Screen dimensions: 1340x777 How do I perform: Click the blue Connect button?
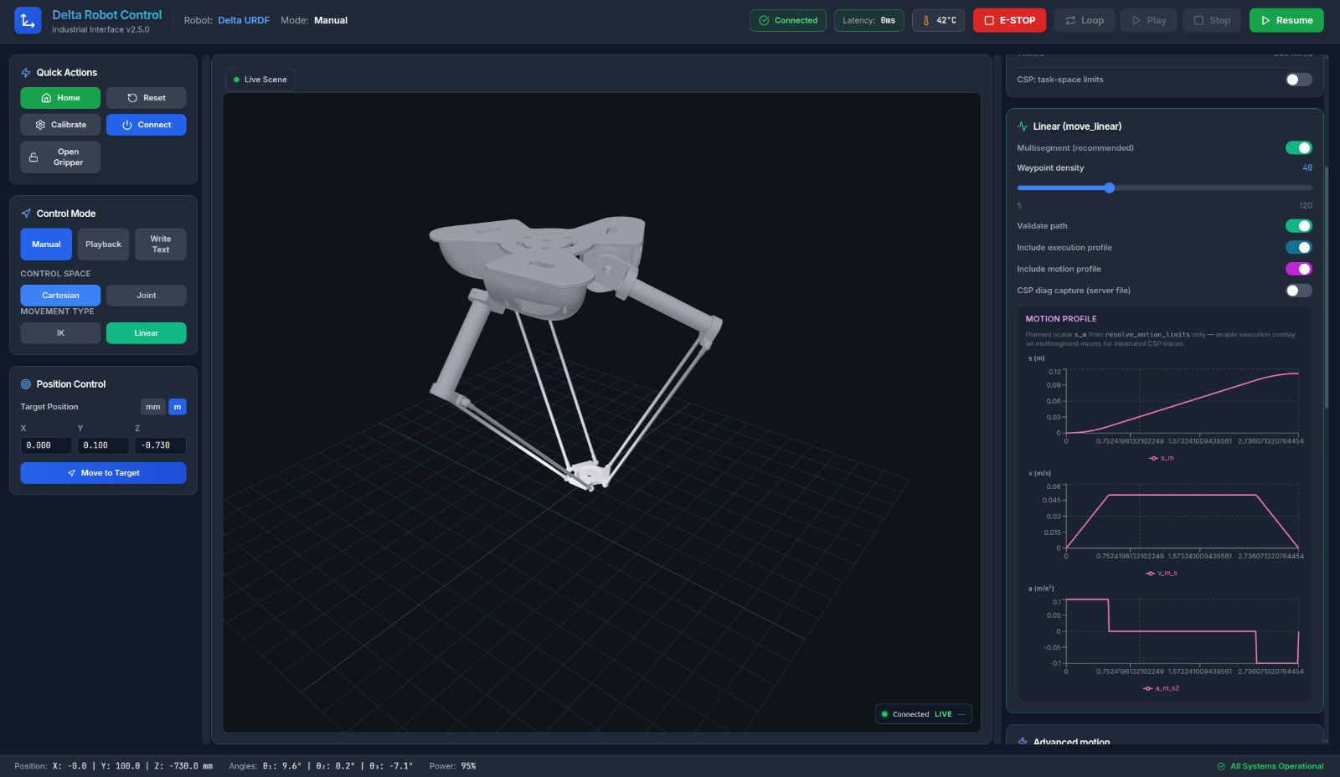pyautogui.click(x=147, y=125)
